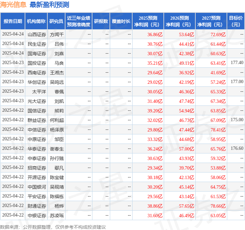
Task: Click analyst name 马良
Action: pos(59,63)
